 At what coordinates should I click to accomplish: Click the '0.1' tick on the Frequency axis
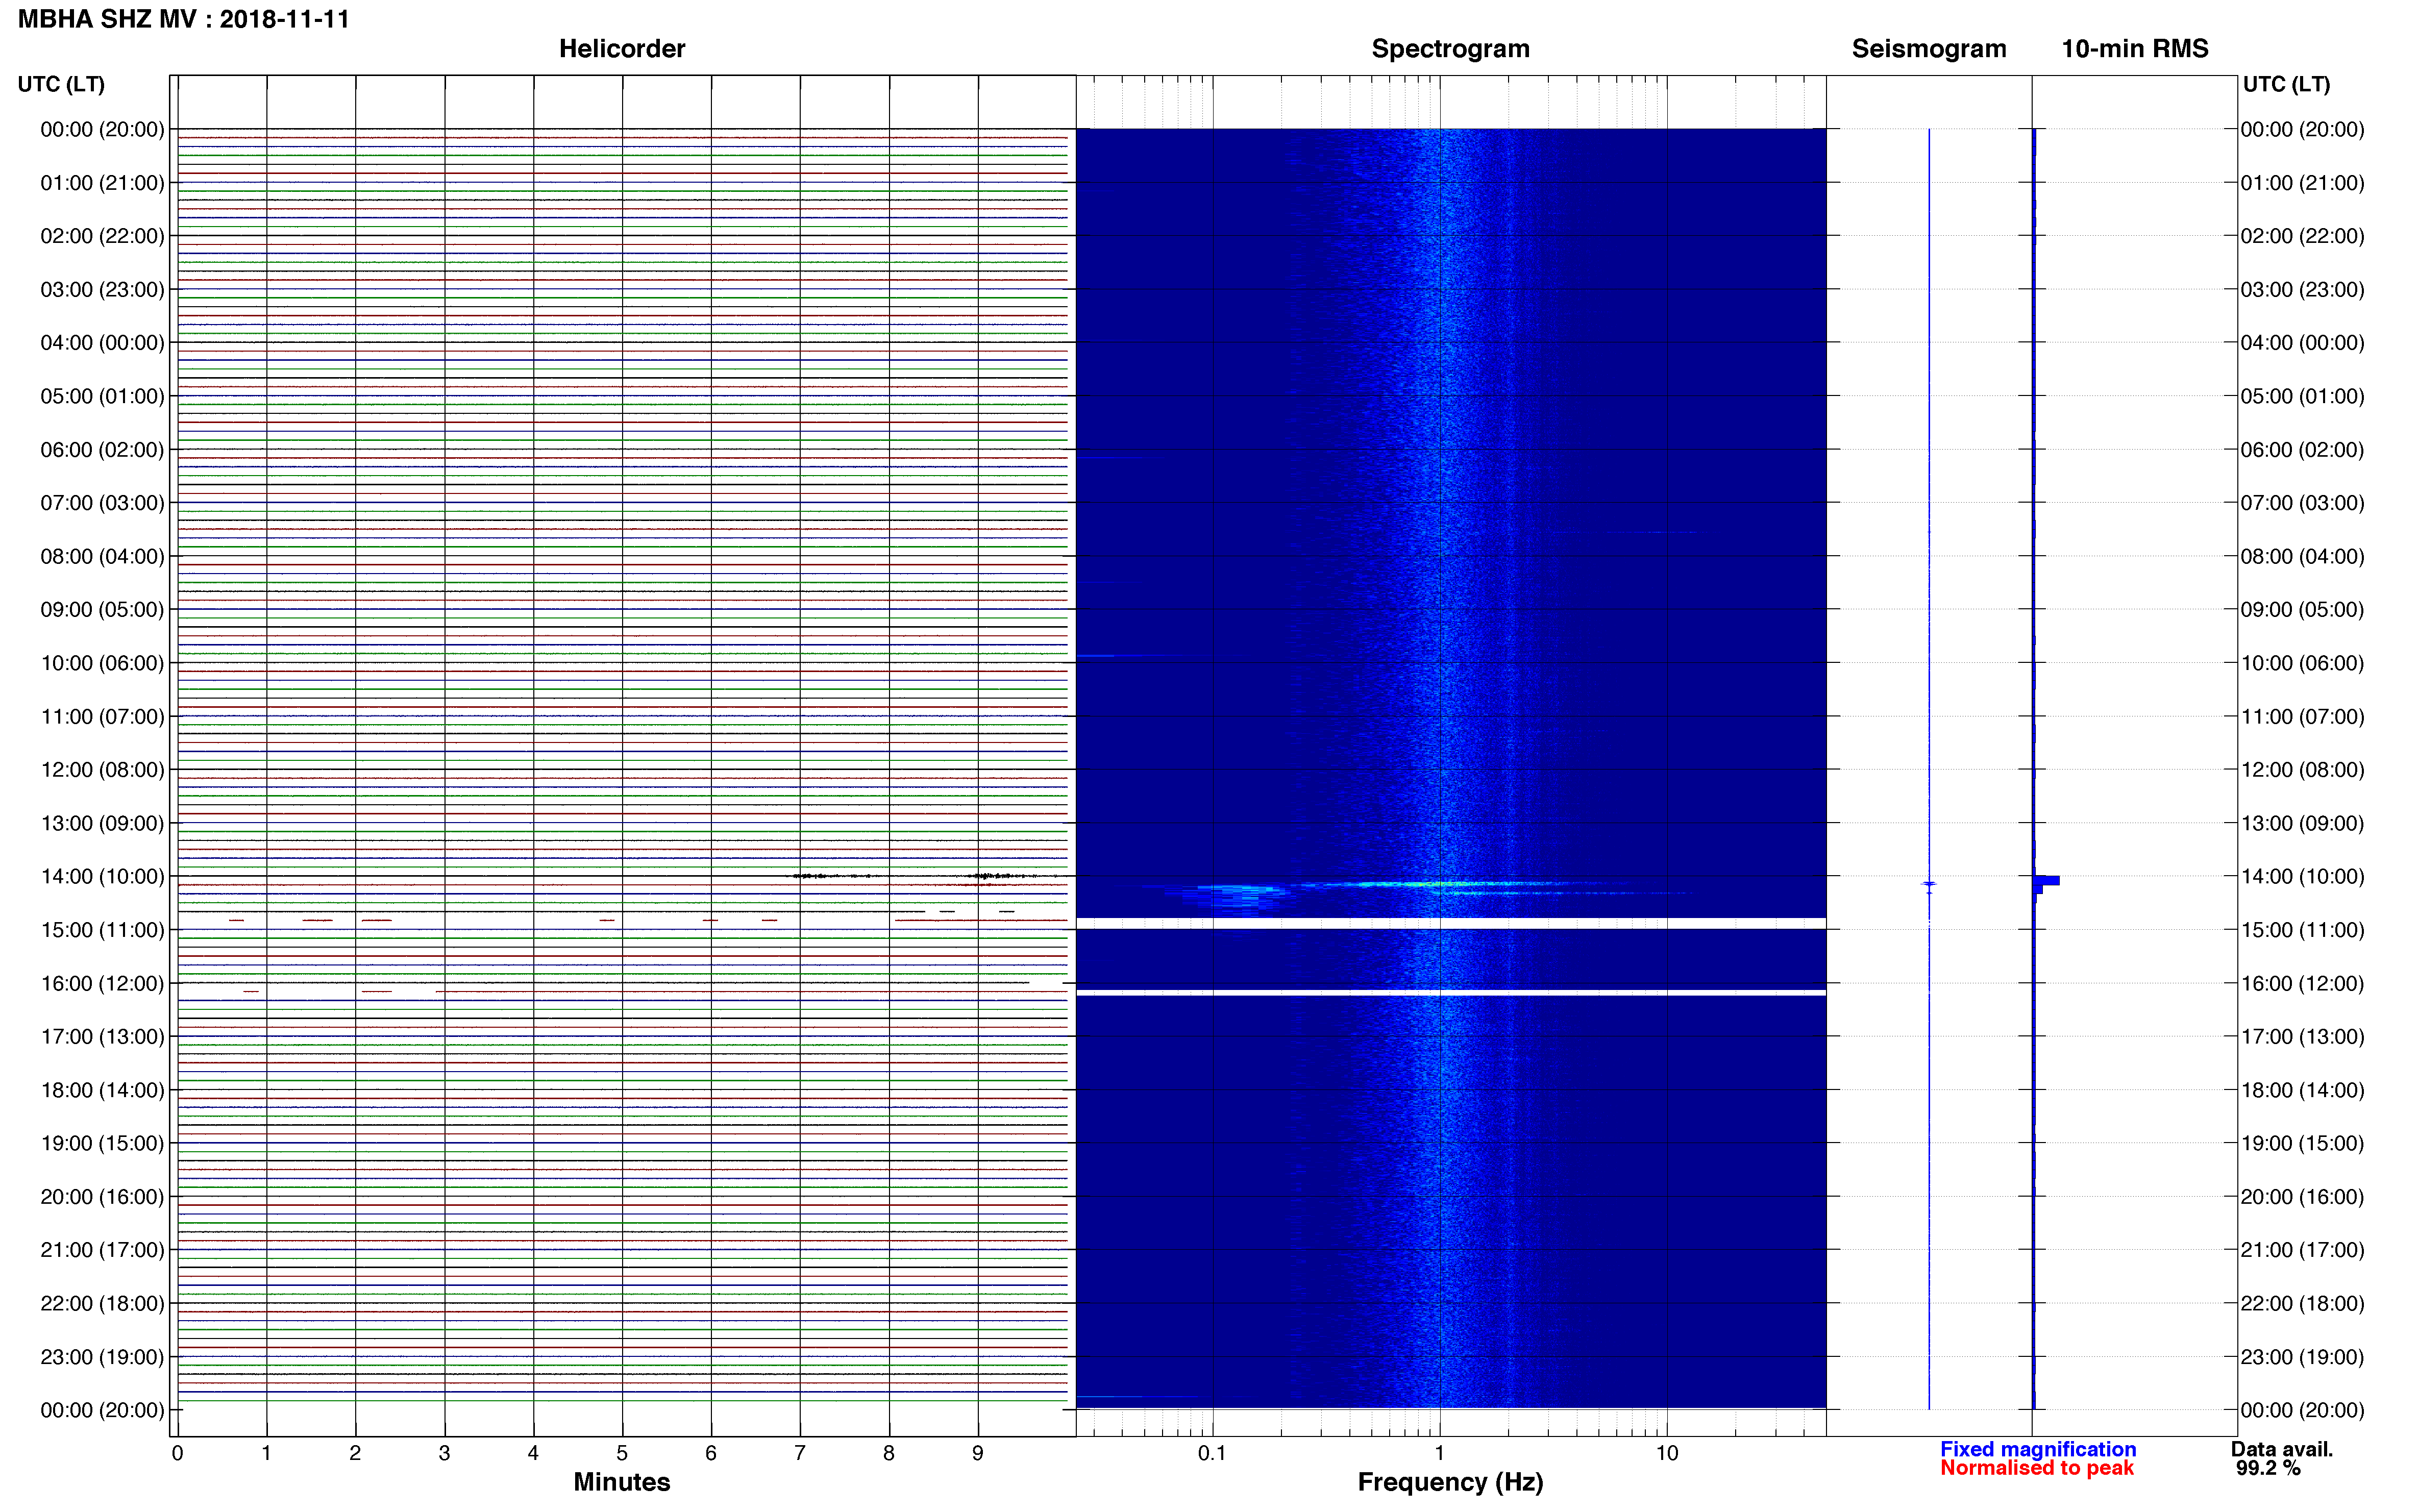[1212, 1453]
